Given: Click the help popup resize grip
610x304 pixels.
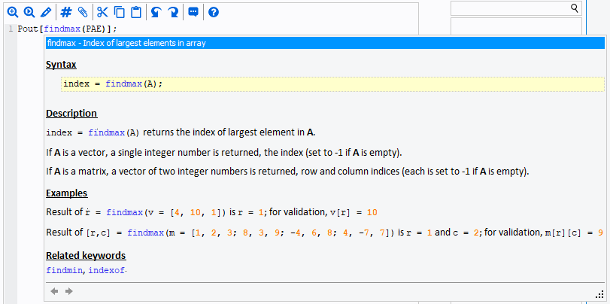Looking at the screenshot, I should (599, 295).
